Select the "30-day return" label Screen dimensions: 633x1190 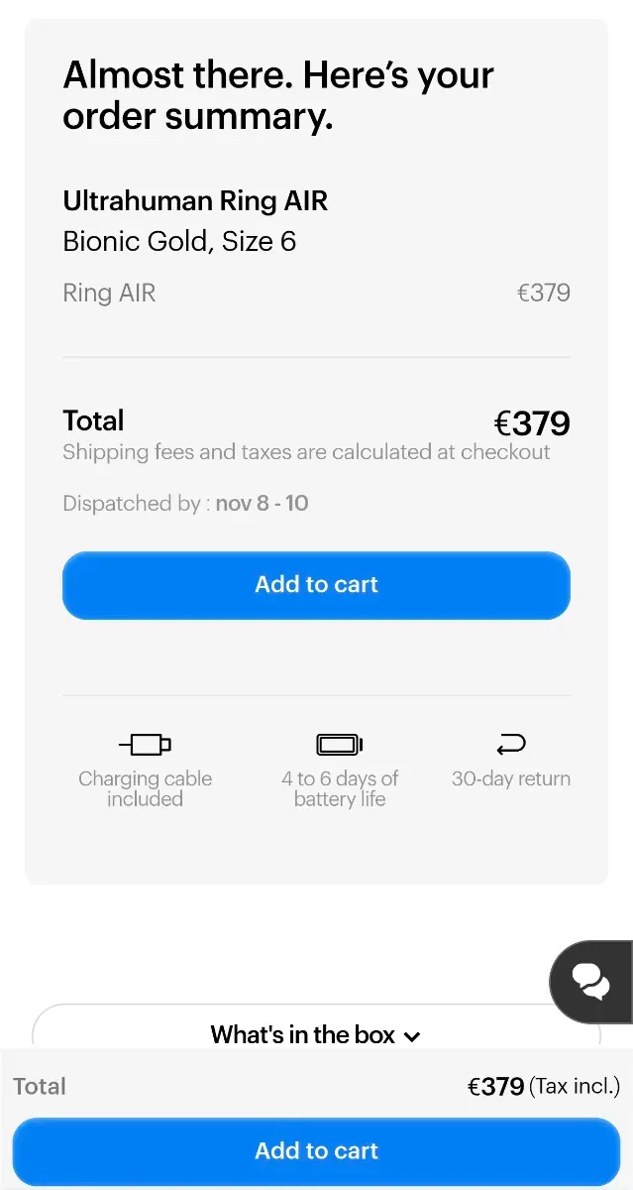point(511,778)
